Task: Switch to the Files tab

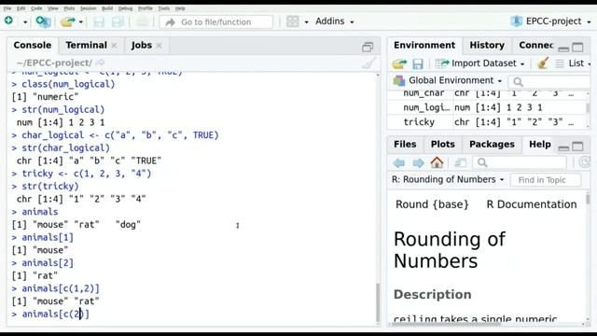Action: coord(405,144)
